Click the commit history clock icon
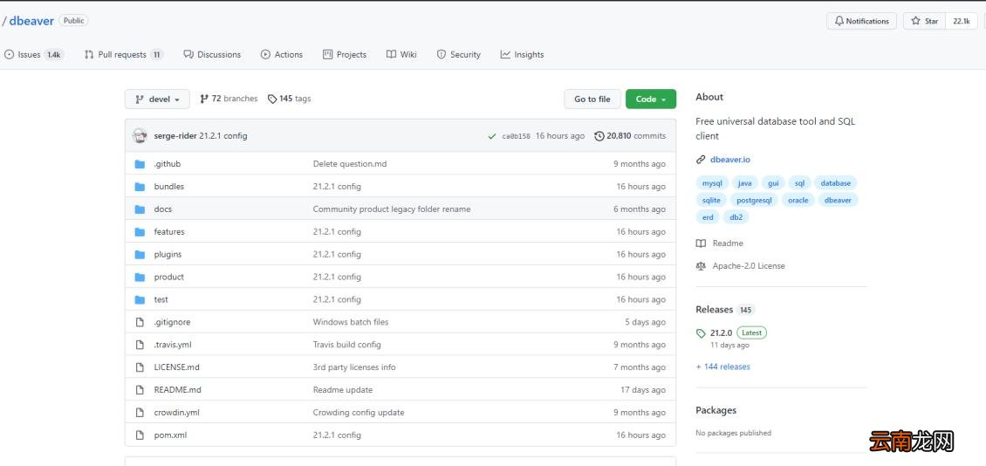This screenshot has width=986, height=466. tap(599, 136)
